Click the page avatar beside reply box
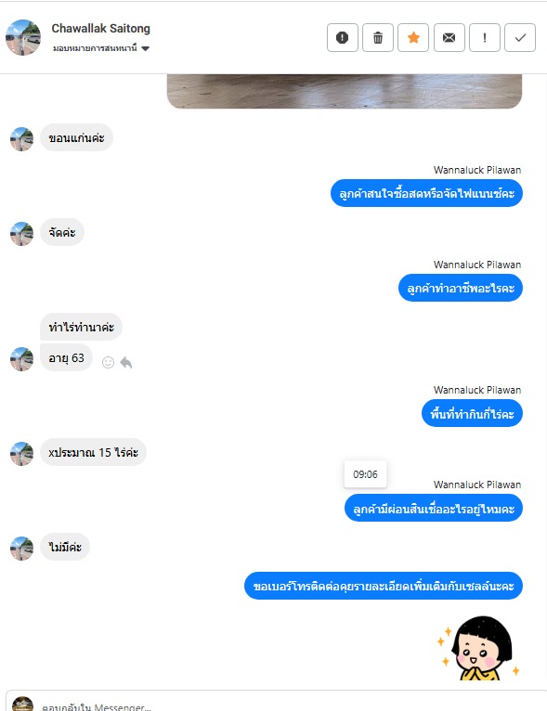 click(22, 704)
